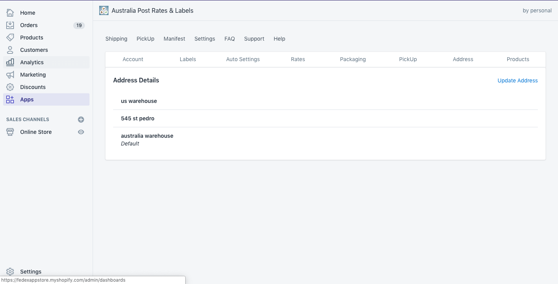558x284 pixels.
Task: Add a sales channel with plus icon
Action: [81, 120]
